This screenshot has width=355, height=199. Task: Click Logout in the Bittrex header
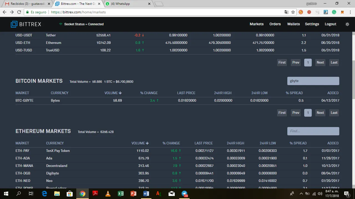click(x=331, y=24)
